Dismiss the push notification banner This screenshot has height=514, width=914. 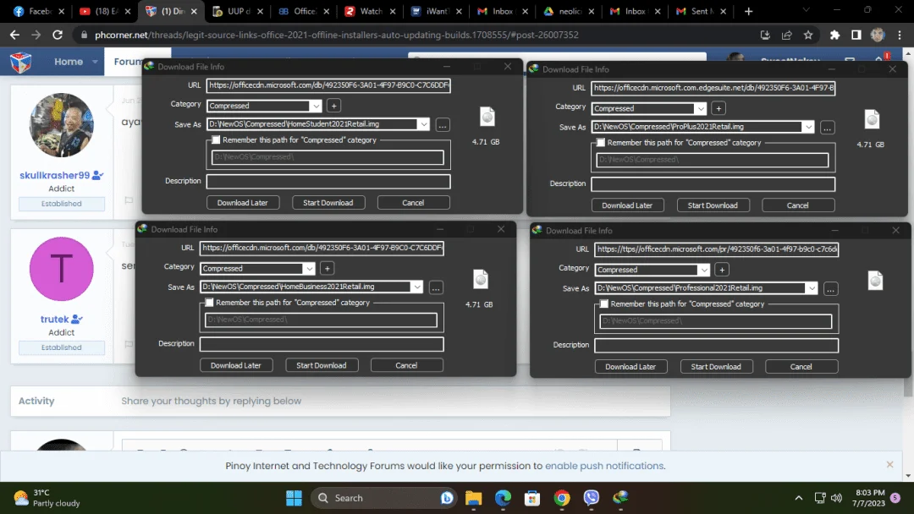click(889, 464)
